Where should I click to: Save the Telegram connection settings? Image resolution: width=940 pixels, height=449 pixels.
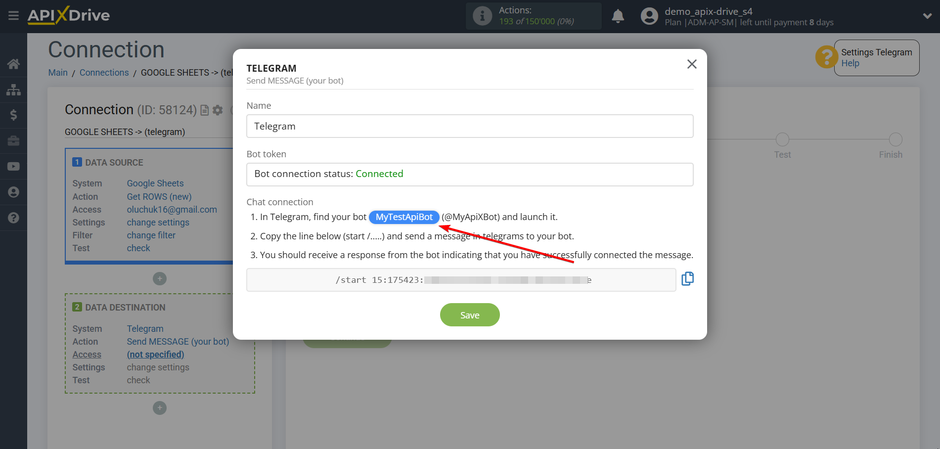tap(469, 314)
